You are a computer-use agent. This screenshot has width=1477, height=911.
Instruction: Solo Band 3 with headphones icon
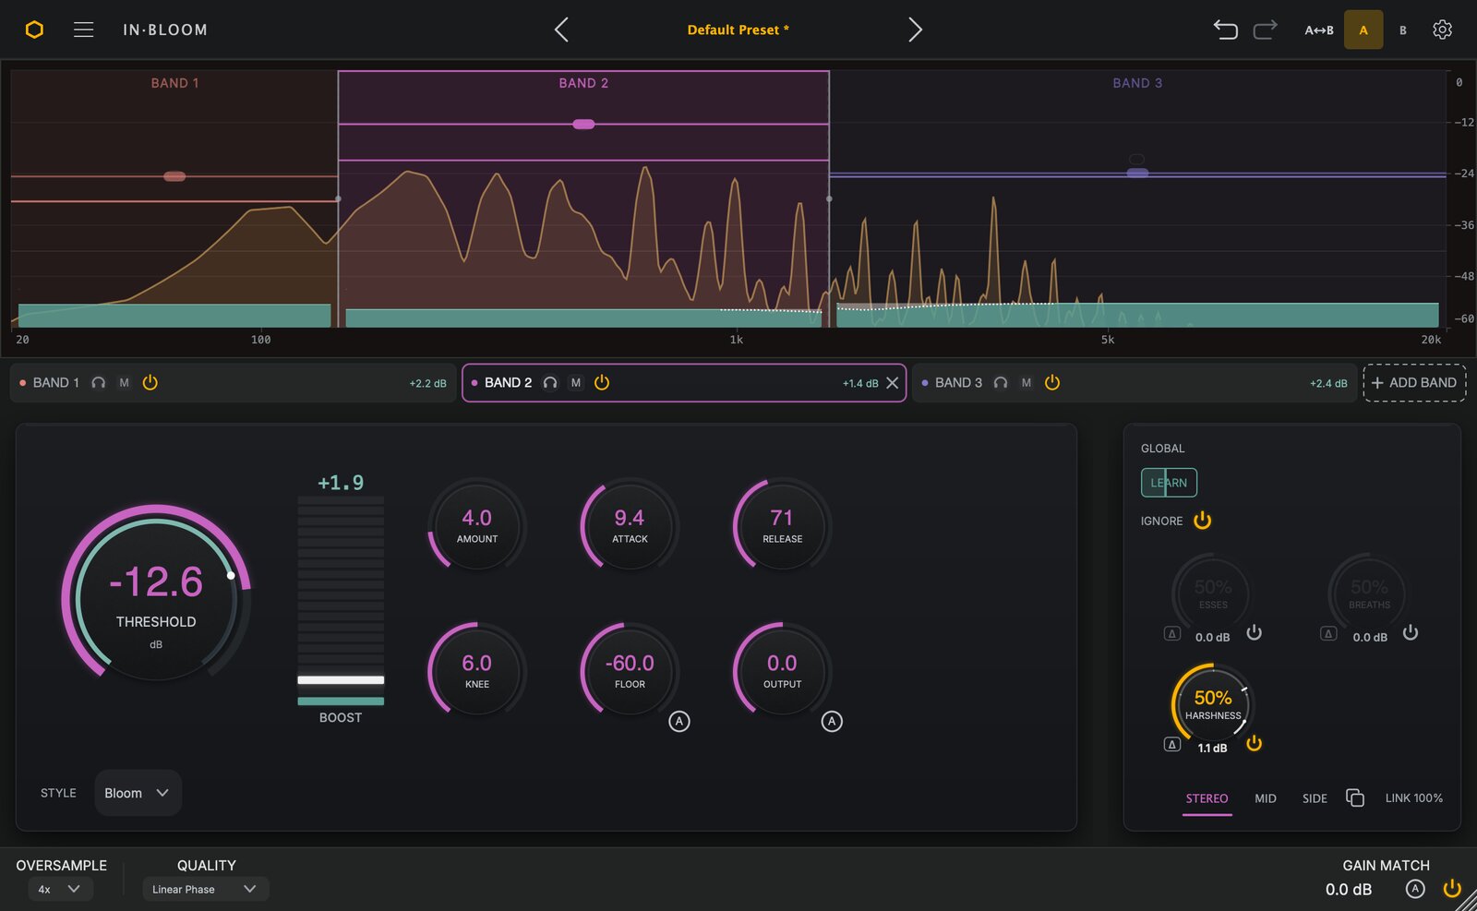1001,382
